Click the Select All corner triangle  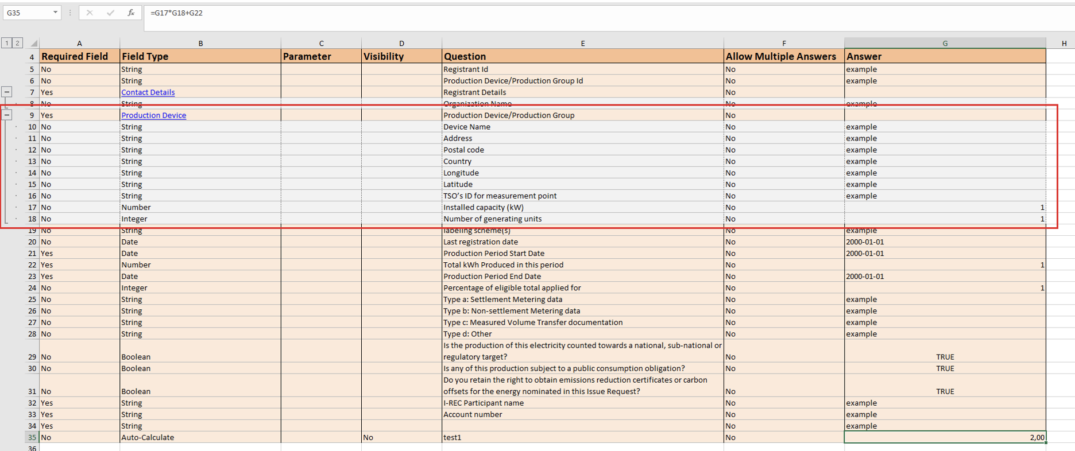click(34, 43)
